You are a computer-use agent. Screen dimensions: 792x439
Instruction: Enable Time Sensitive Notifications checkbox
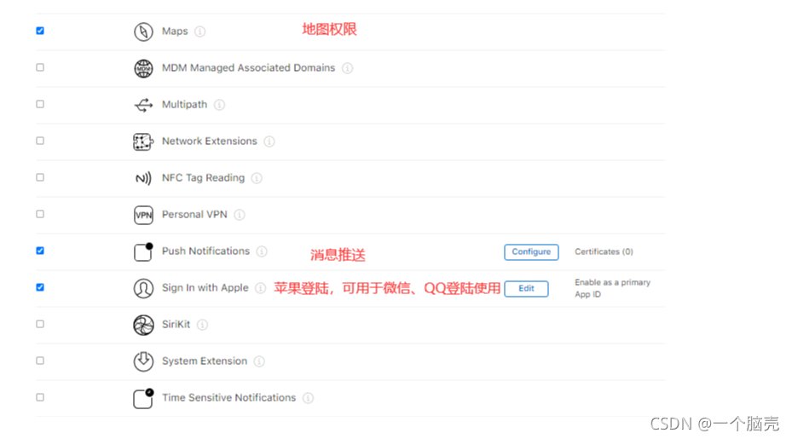tap(40, 397)
